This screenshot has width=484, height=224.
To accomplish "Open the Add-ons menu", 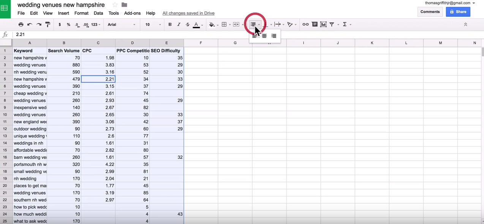I will [132, 13].
